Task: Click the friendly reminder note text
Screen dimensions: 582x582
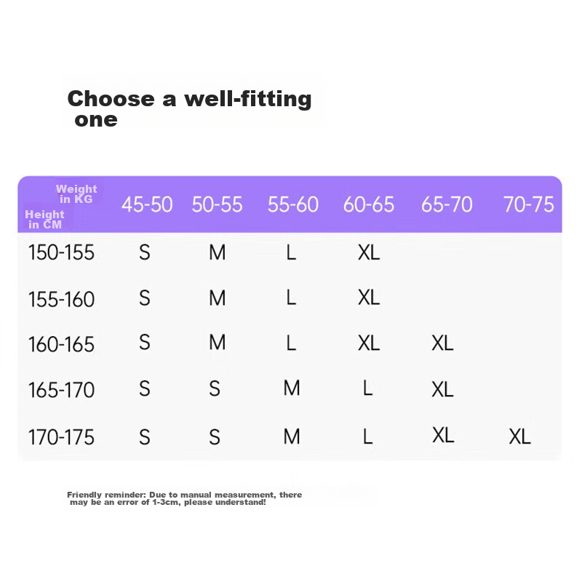Action: tap(184, 498)
